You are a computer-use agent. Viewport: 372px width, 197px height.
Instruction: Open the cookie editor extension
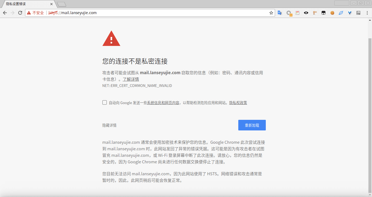tap(332, 13)
